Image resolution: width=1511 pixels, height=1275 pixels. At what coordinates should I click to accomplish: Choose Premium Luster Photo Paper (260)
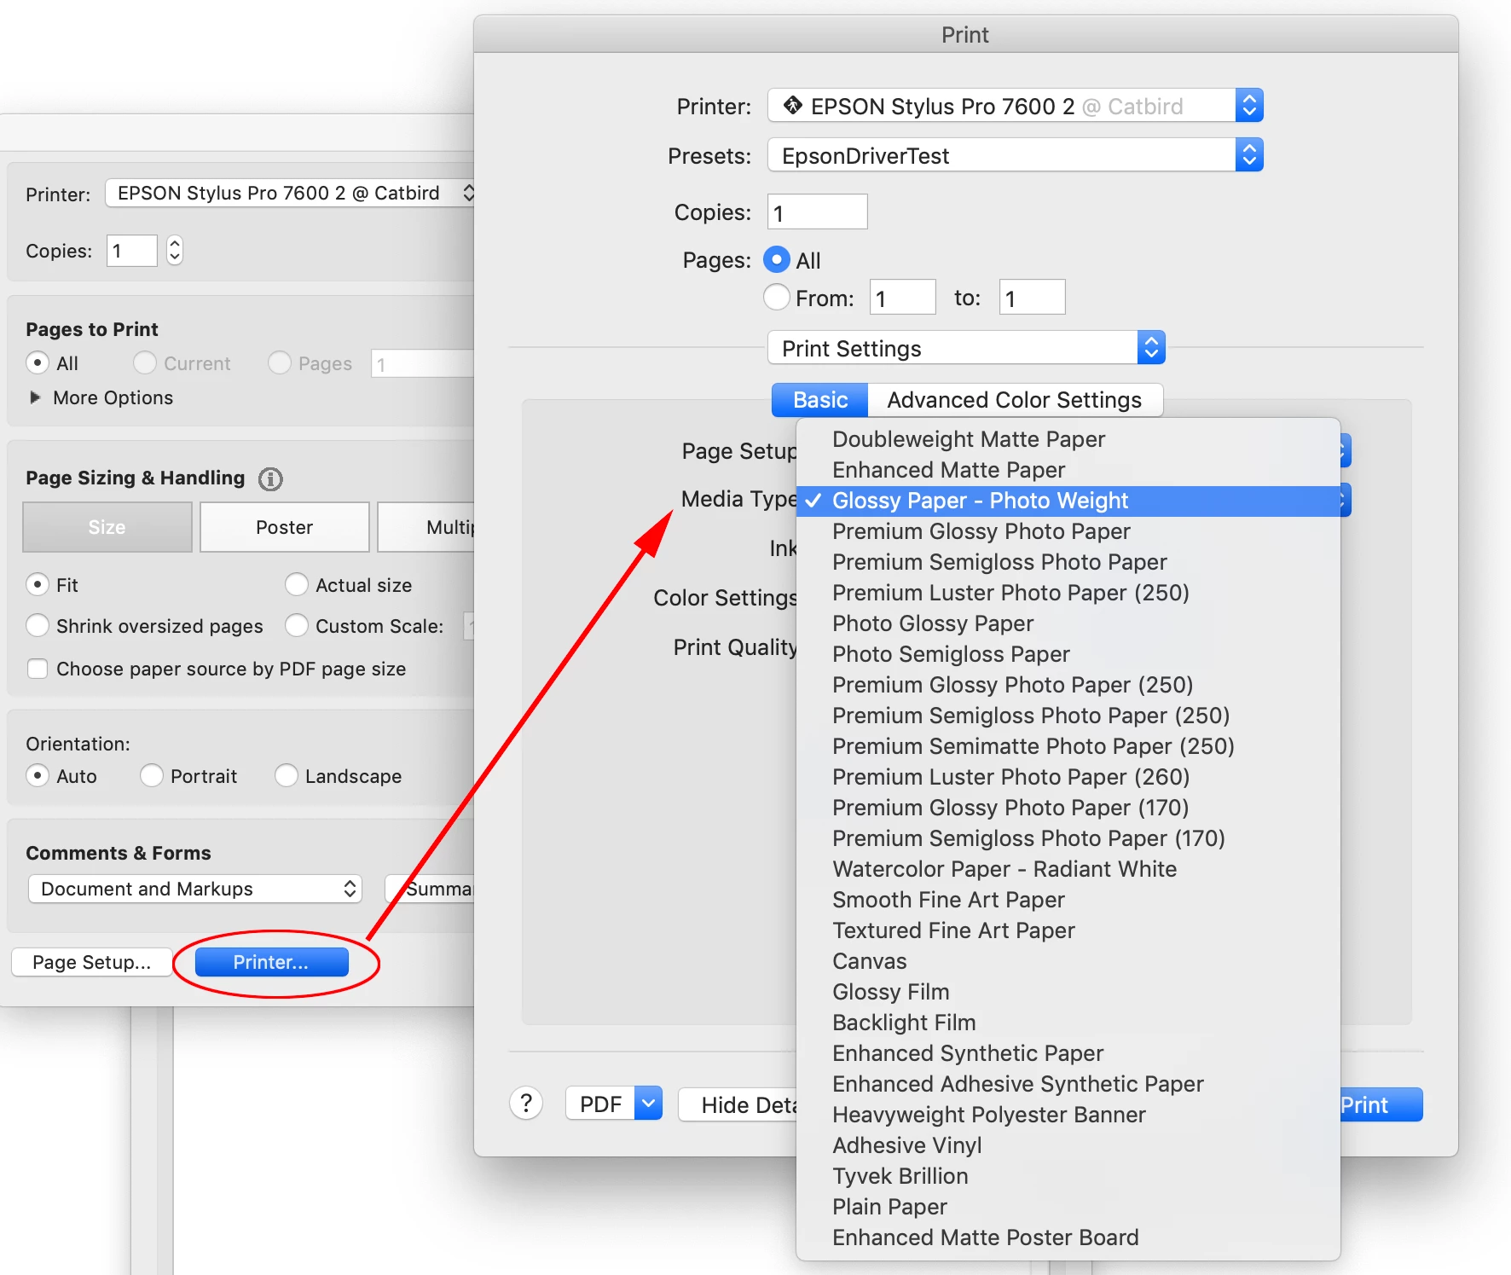click(x=1068, y=777)
